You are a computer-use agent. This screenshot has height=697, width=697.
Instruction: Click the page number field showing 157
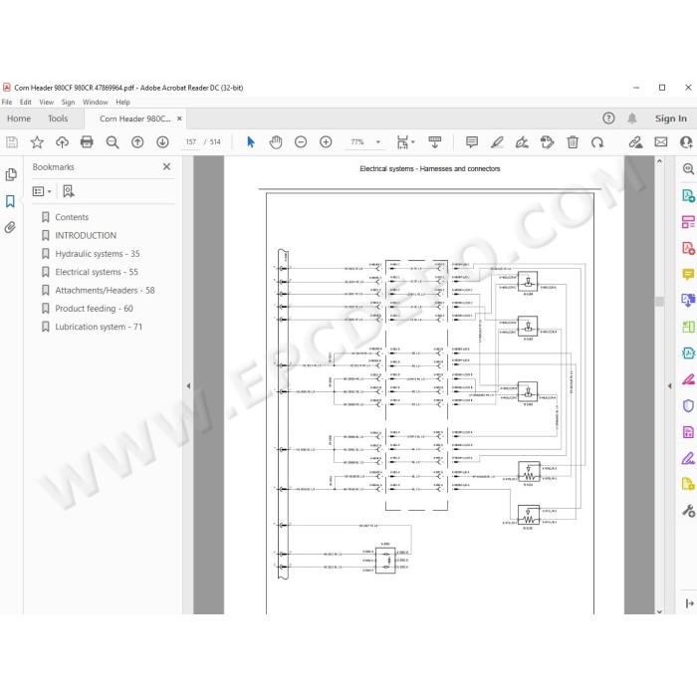click(x=191, y=142)
